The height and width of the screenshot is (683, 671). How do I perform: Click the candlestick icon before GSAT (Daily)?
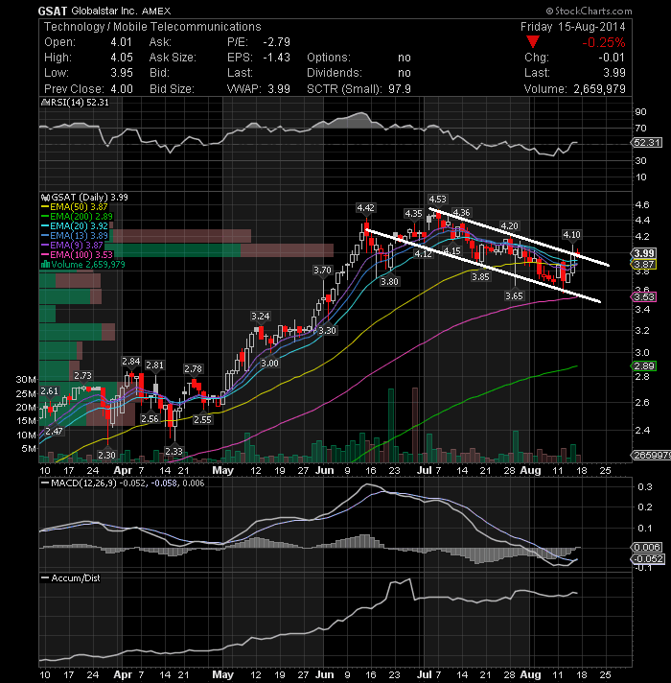[x=45, y=198]
